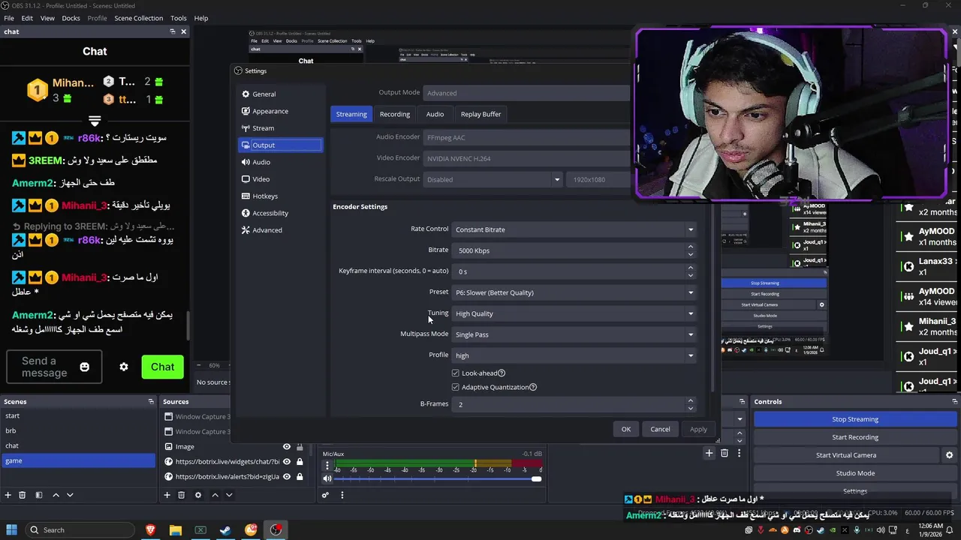Open the Mic/Aux three-dot options menu
The image size is (961, 540).
327,466
